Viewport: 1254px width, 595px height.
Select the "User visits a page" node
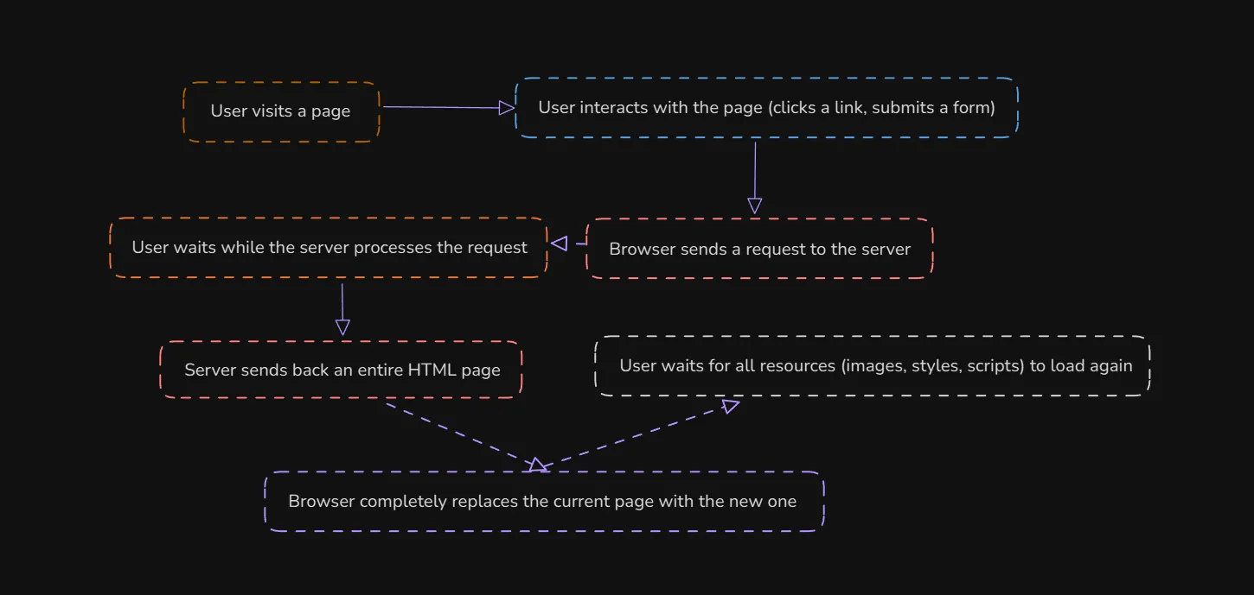point(281,111)
